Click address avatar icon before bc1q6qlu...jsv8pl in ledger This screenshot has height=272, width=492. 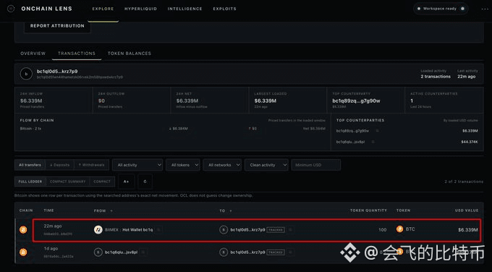click(x=98, y=252)
